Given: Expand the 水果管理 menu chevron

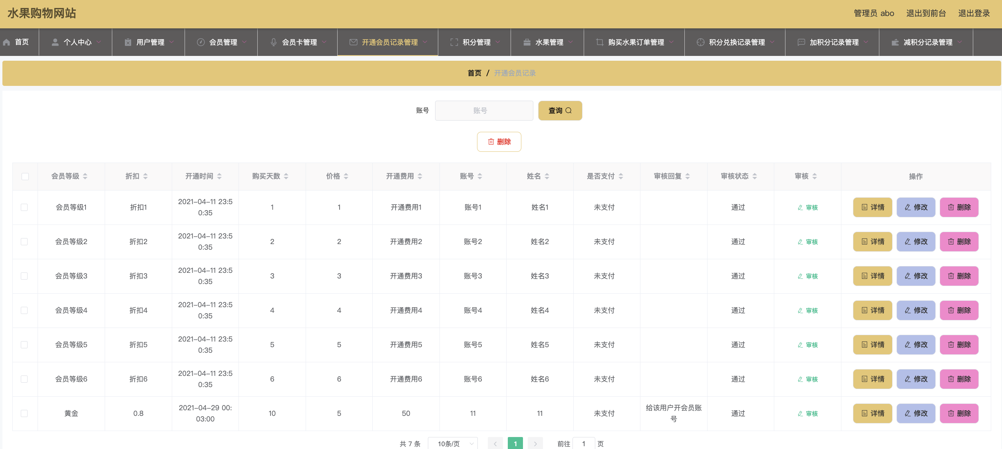Looking at the screenshot, I should coord(571,42).
